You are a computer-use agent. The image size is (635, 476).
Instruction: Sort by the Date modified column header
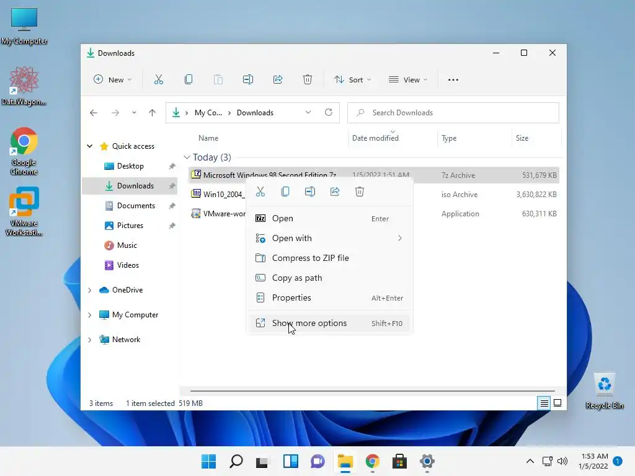[375, 138]
